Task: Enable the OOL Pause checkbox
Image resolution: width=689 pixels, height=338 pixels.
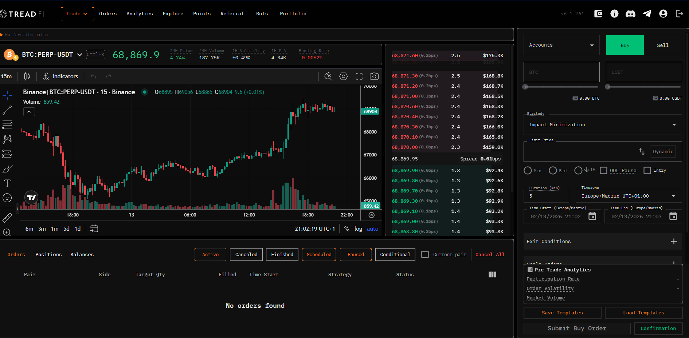Action: pos(603,171)
